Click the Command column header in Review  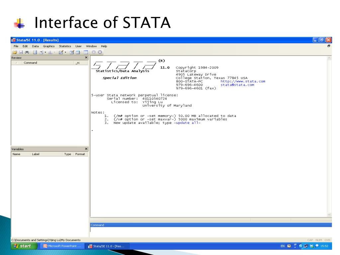pyautogui.click(x=48, y=63)
